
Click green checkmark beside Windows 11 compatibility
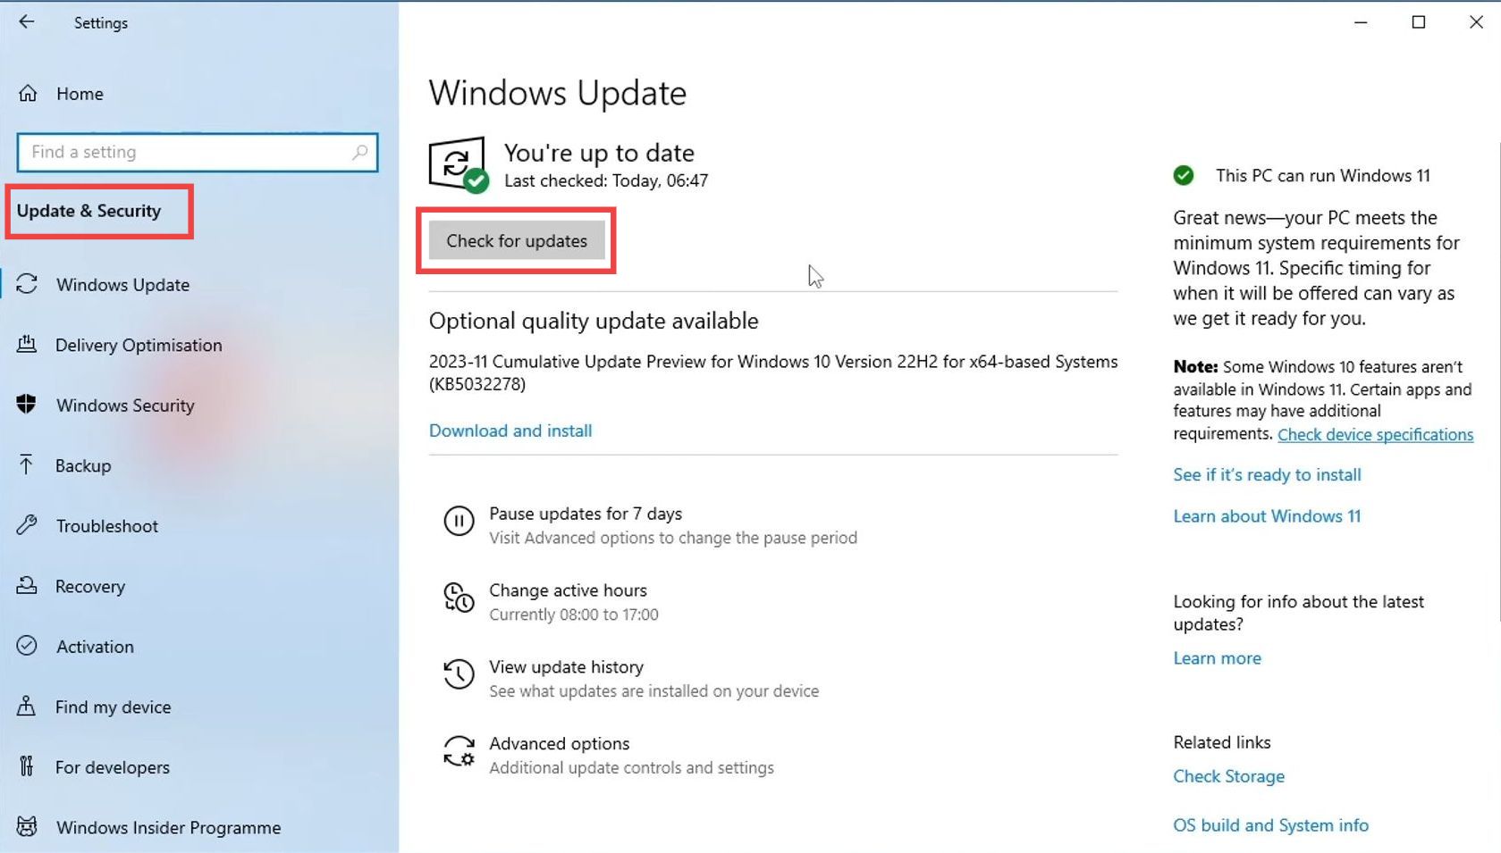(1184, 176)
